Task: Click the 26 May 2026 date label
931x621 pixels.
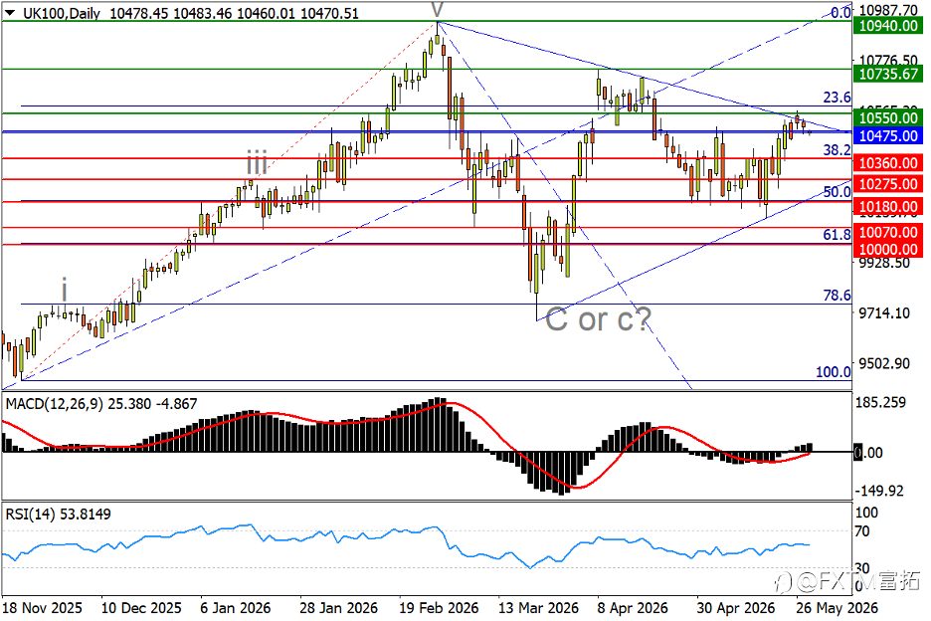Action: (837, 608)
